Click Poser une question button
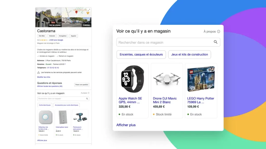The height and width of the screenshot is (149, 266). tap(82, 85)
